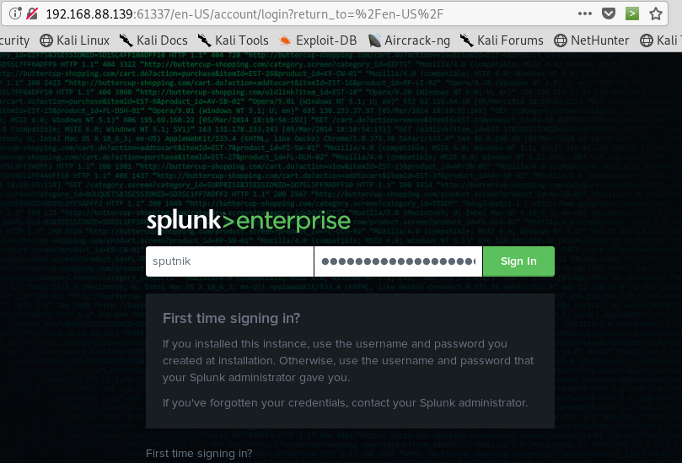Open the Kali Linux bookmark
Image resolution: width=682 pixels, height=463 pixels.
(x=74, y=40)
